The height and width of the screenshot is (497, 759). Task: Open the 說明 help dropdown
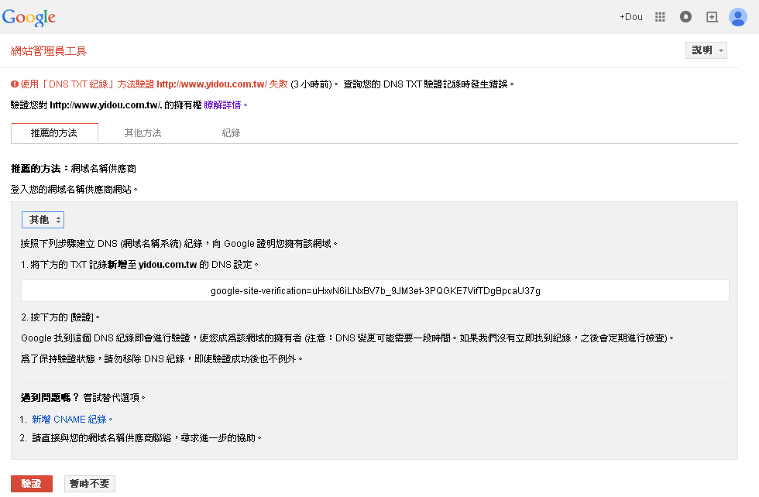click(706, 50)
